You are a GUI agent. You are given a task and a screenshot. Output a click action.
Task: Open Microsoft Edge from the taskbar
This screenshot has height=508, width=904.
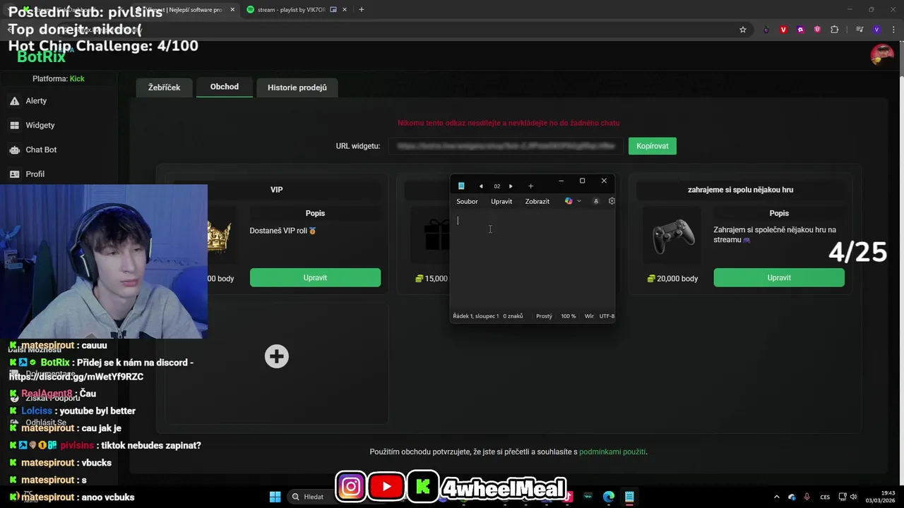point(609,497)
